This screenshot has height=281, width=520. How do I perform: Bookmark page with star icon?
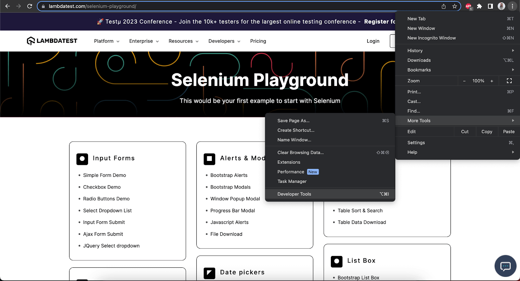(455, 6)
